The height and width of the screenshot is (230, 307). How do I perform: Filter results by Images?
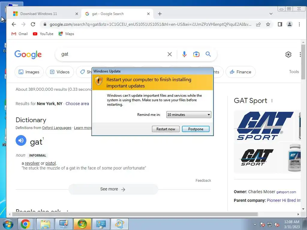coord(29,72)
